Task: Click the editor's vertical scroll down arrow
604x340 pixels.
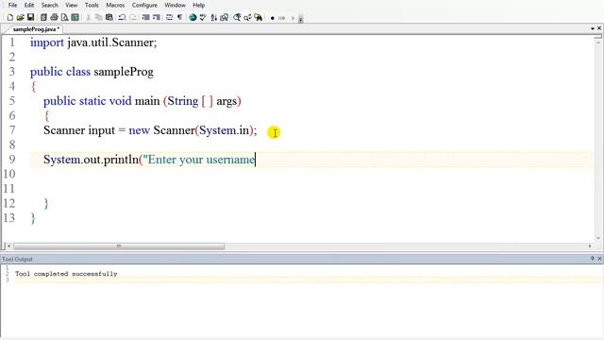Action: click(598, 238)
